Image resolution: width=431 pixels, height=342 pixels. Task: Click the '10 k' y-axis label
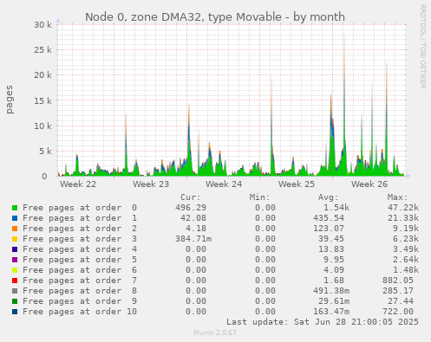click(x=43, y=126)
